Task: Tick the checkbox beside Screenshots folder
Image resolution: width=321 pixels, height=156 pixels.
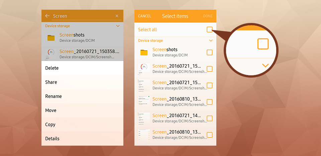Action: (209, 52)
